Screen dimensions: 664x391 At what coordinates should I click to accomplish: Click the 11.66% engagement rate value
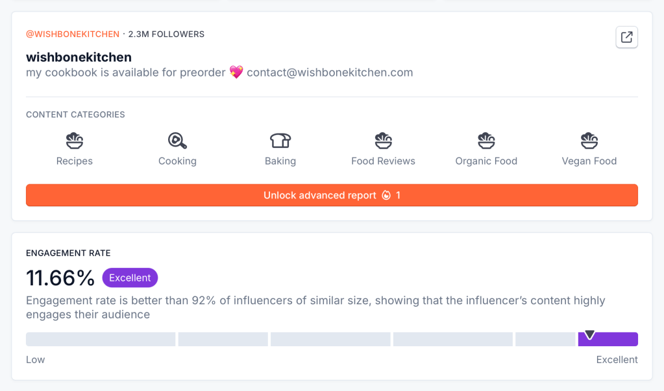(x=60, y=278)
